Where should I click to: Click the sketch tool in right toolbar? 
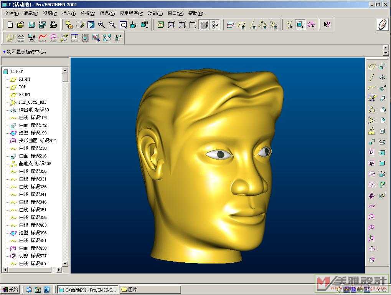(x=371, y=98)
